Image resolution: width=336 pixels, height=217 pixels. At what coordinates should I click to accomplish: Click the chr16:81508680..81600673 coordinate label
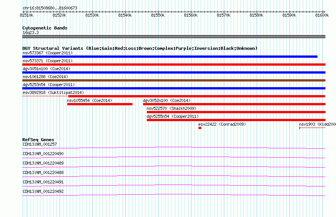click(50, 8)
